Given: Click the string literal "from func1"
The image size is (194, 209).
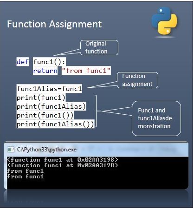Looking at the screenshot, I should click(x=86, y=71).
